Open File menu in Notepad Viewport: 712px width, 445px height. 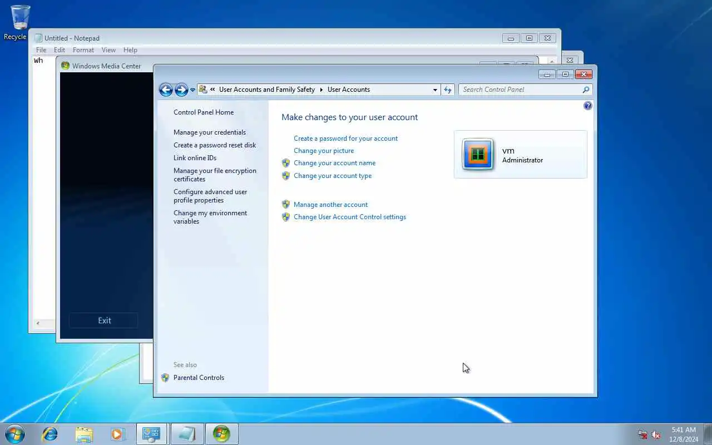pos(41,50)
